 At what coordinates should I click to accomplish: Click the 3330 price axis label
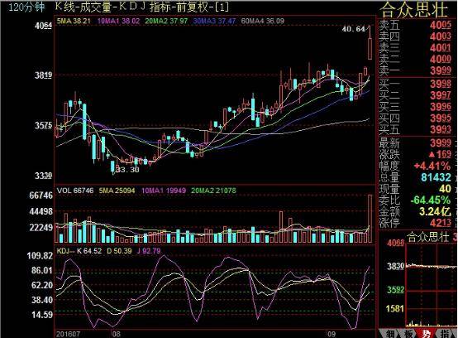pos(44,176)
